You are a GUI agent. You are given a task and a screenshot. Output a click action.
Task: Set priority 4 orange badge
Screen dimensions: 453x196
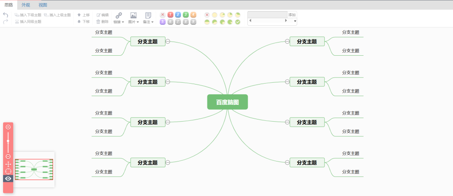point(193,15)
